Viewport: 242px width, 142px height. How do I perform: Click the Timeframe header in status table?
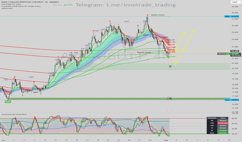pyautogui.click(x=212, y=118)
